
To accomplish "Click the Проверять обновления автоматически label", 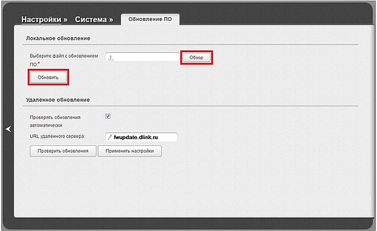I will click(x=55, y=122).
